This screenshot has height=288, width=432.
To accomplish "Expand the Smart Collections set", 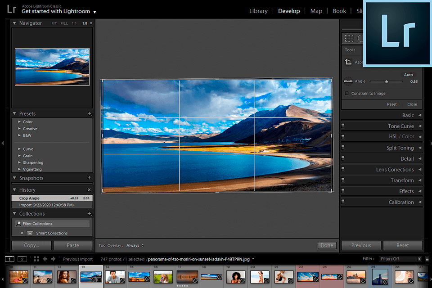I will 22,233.
